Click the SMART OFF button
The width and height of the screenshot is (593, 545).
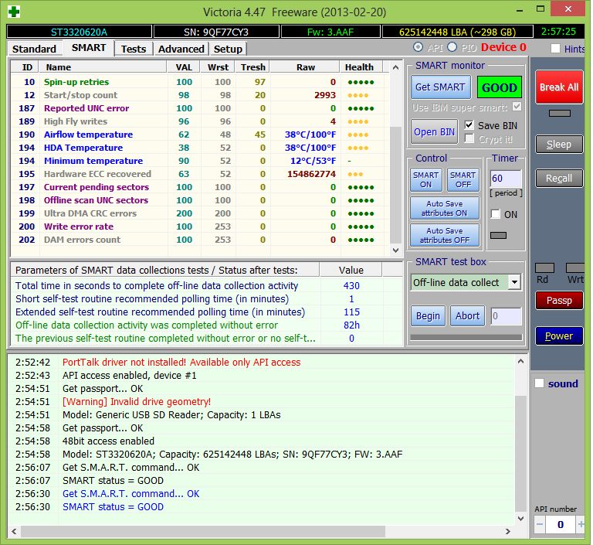(x=463, y=179)
